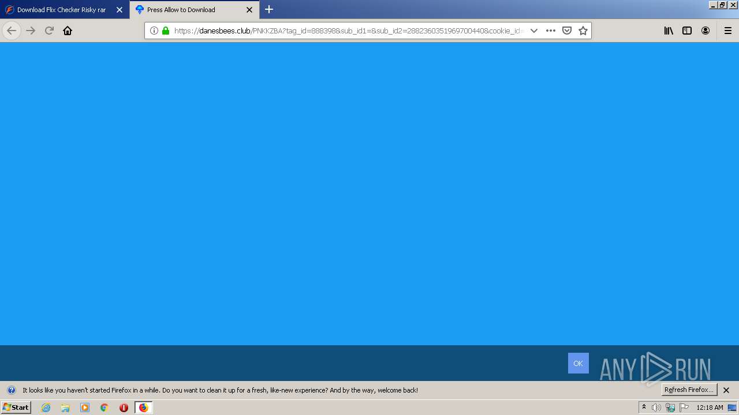Click the OK button on the page

click(x=578, y=363)
